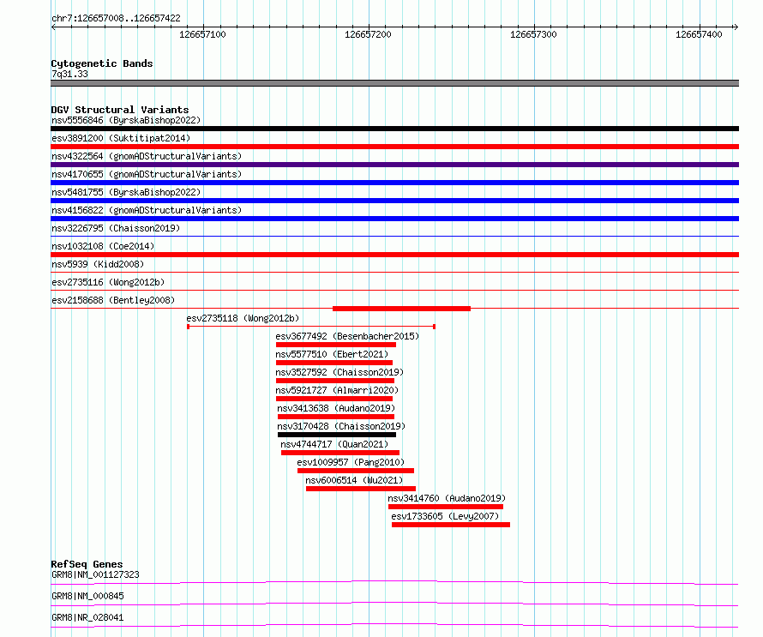The image size is (763, 637).
Task: Click the blue bar under nsv5481755
Action: click(x=394, y=201)
